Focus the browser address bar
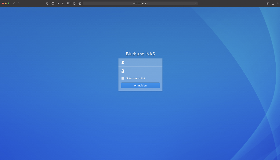Screen dimensions: 280x160 pyautogui.click(x=140, y=3)
